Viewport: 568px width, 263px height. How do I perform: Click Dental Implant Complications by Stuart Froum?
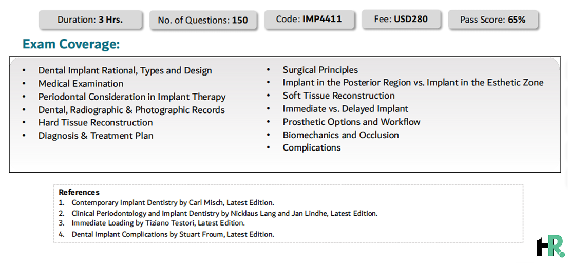[173, 234]
